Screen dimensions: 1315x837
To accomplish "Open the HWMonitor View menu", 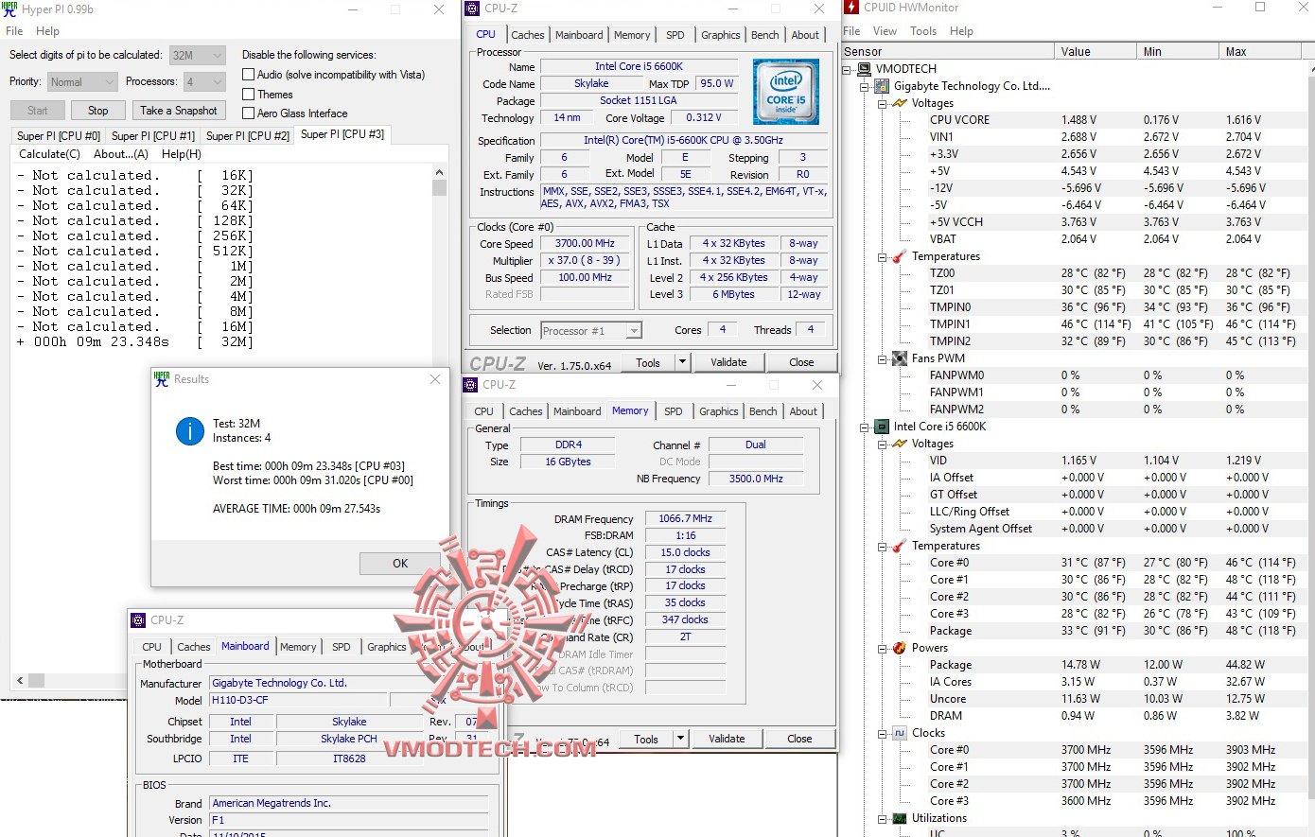I will tap(885, 31).
